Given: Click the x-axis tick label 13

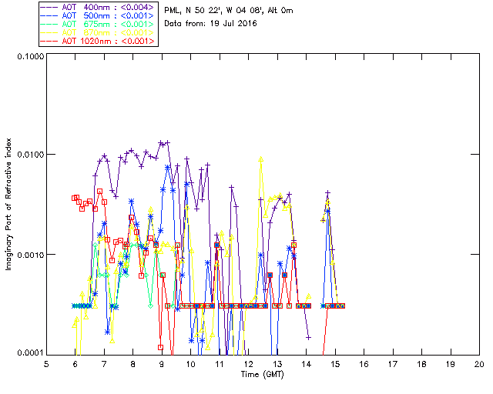Looking at the screenshot, I should (x=277, y=364).
